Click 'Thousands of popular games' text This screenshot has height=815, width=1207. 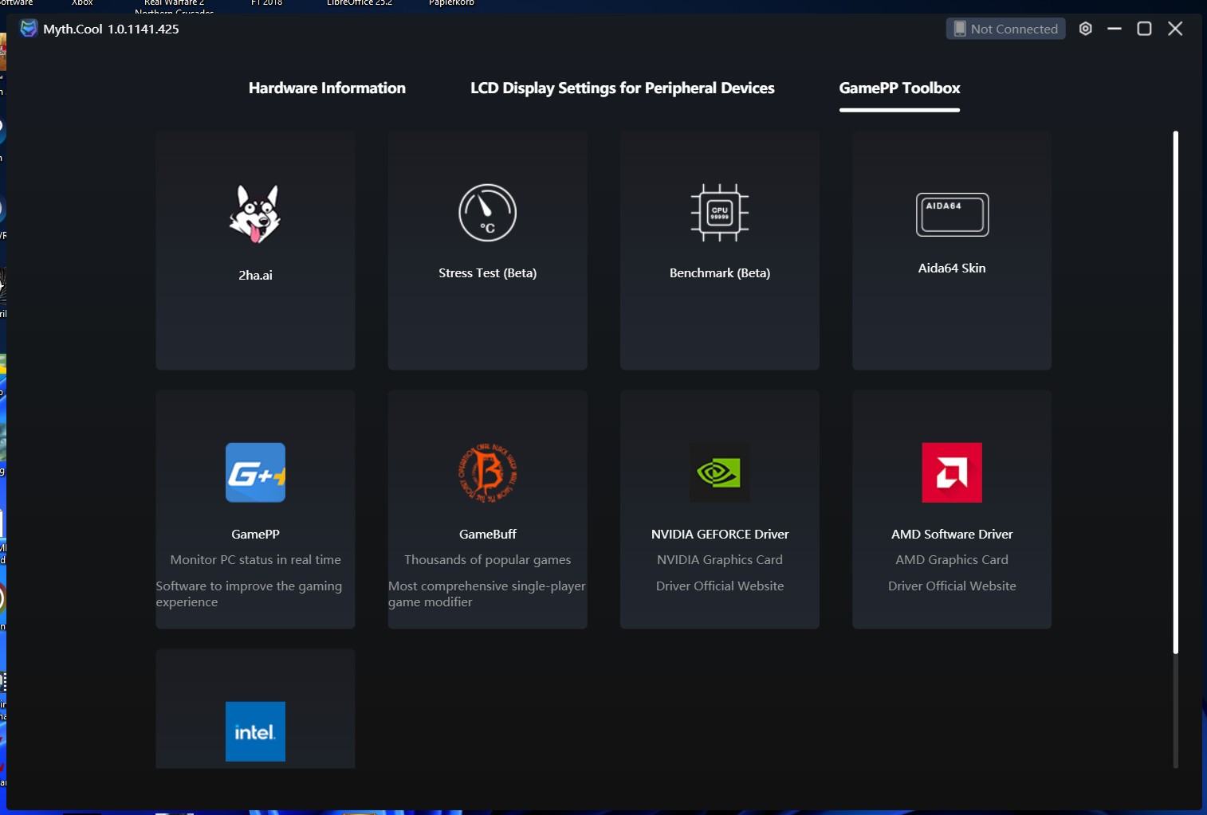coord(487,559)
